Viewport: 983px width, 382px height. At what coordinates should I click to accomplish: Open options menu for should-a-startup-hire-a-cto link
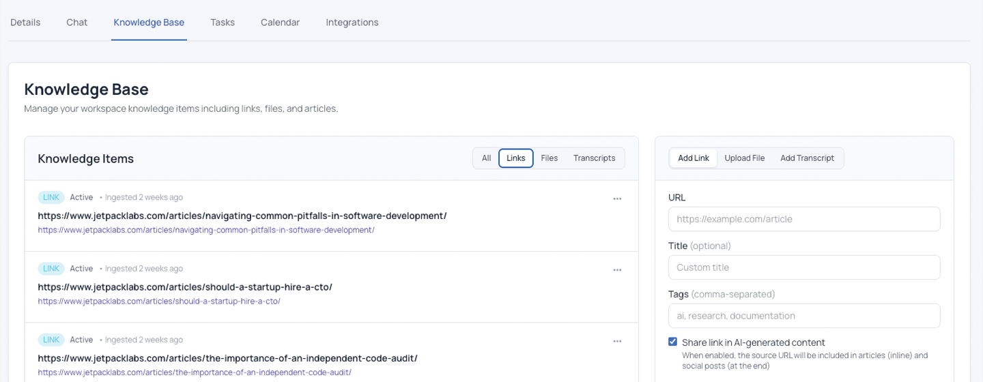617,270
